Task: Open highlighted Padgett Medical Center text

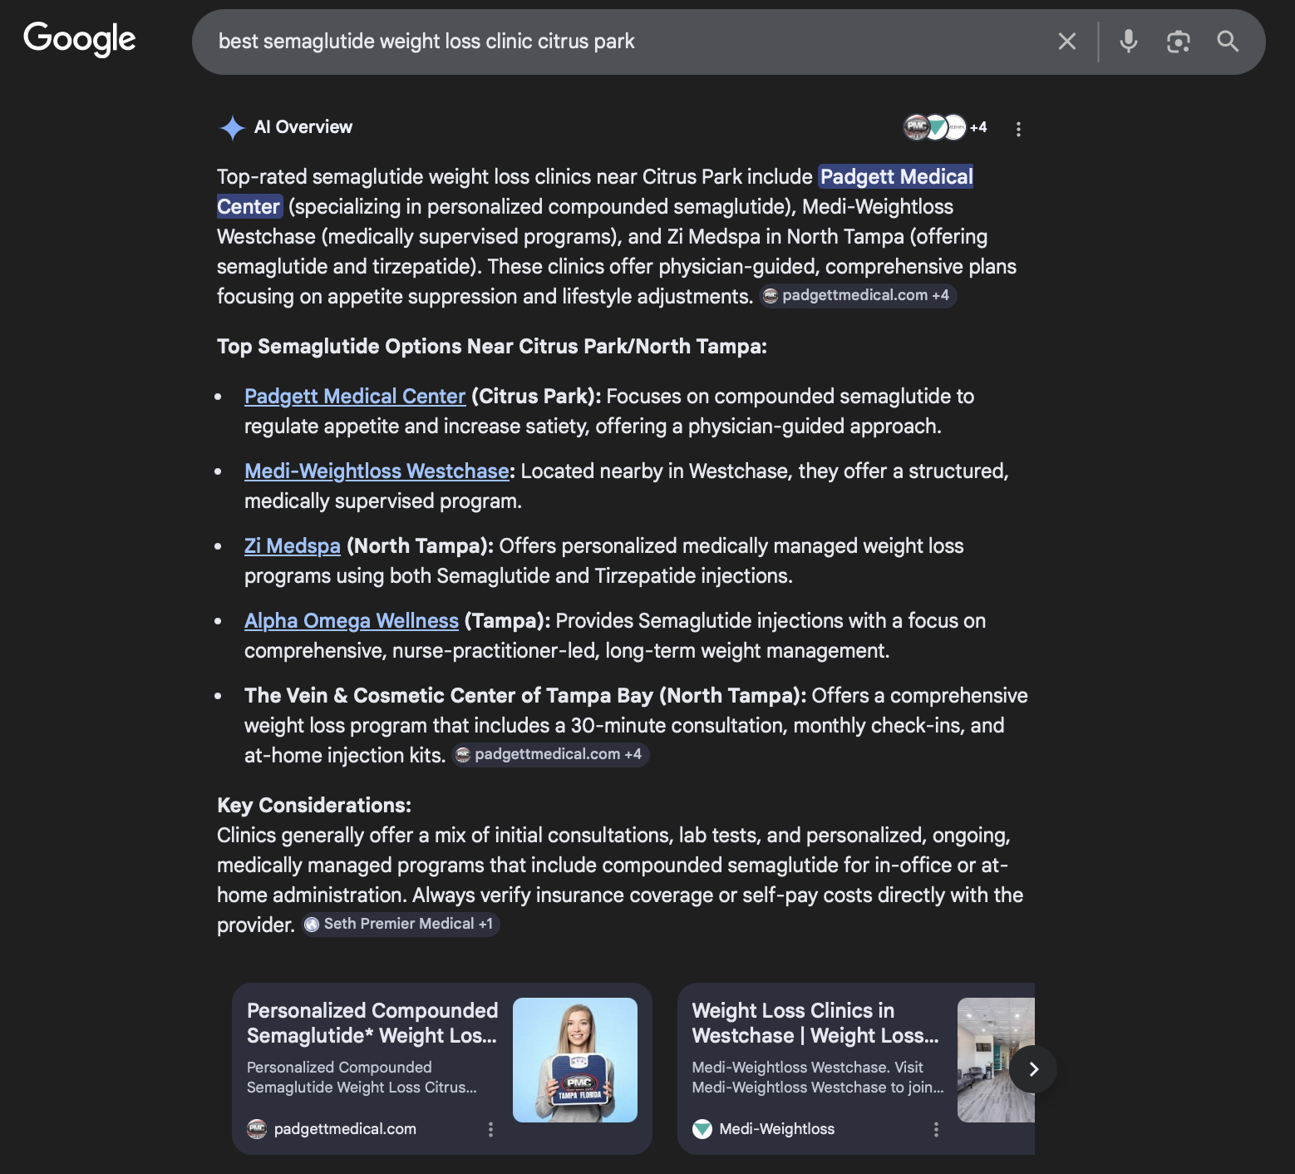Action: pos(896,177)
